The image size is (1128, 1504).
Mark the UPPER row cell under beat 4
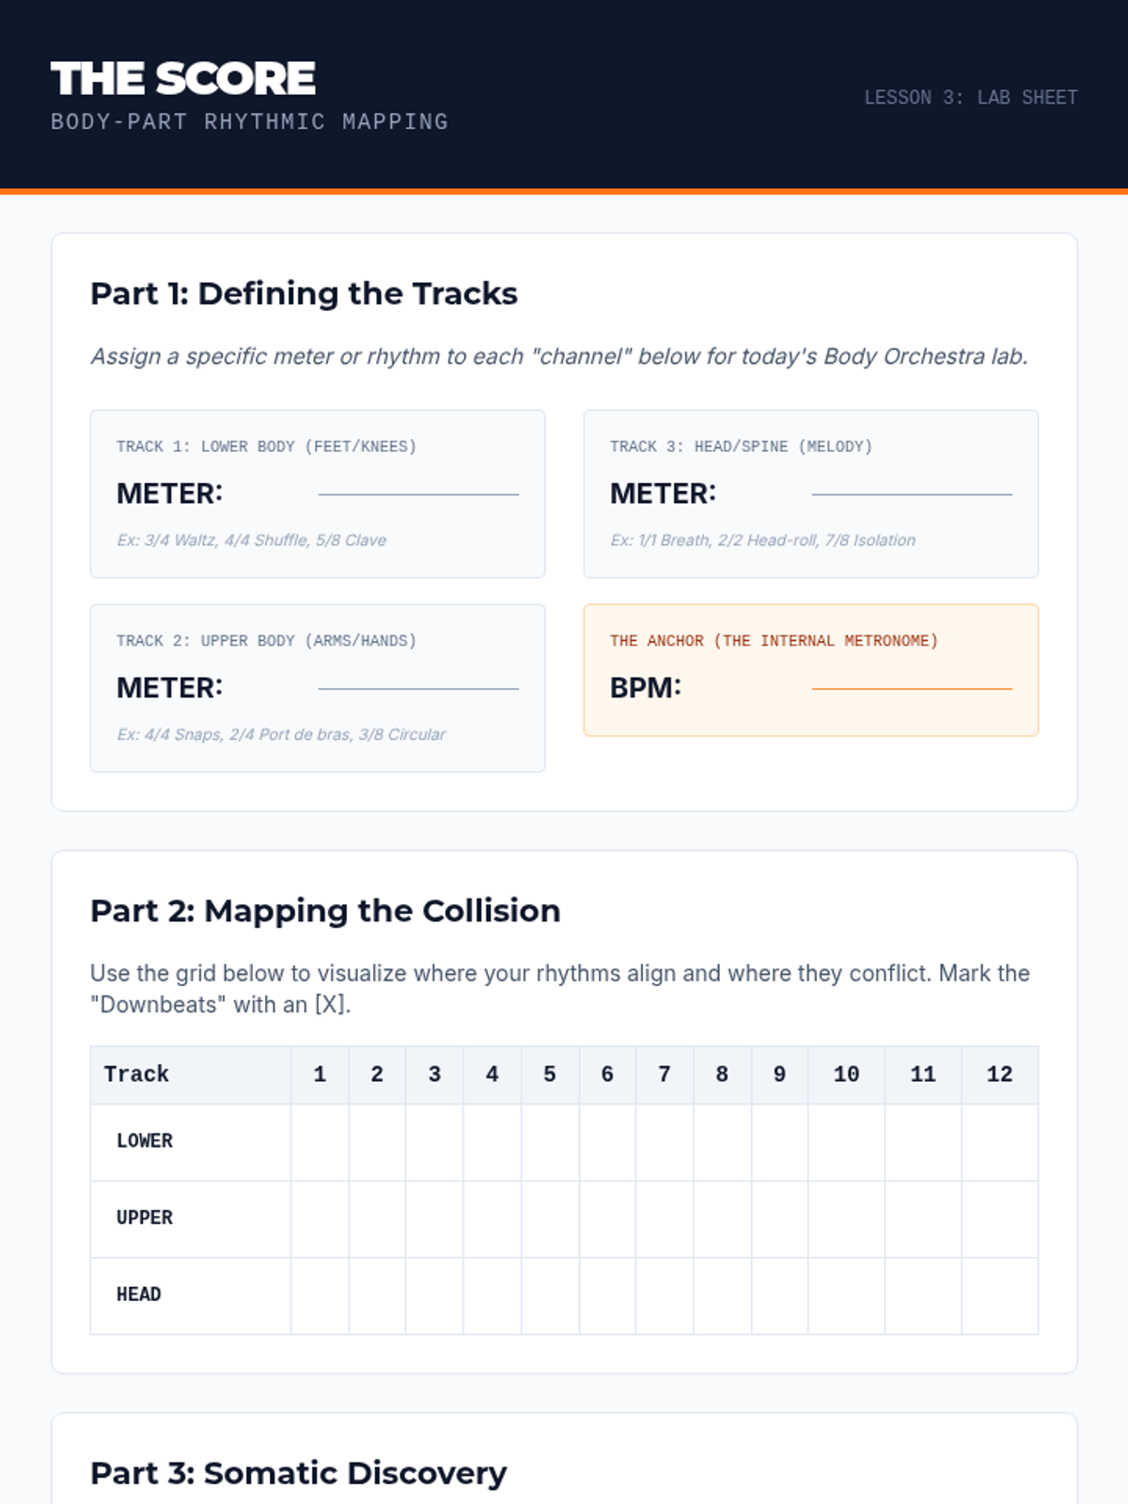[492, 1219]
